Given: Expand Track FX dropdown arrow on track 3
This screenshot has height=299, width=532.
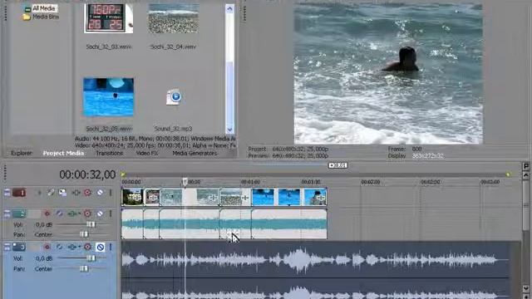Looking at the screenshot, I should (80, 247).
